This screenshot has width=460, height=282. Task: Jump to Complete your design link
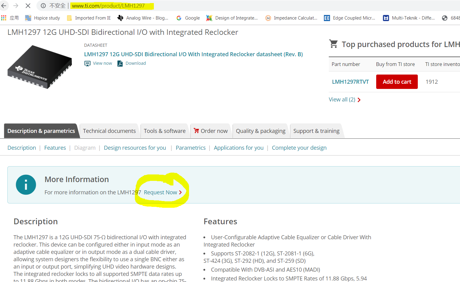(x=299, y=148)
